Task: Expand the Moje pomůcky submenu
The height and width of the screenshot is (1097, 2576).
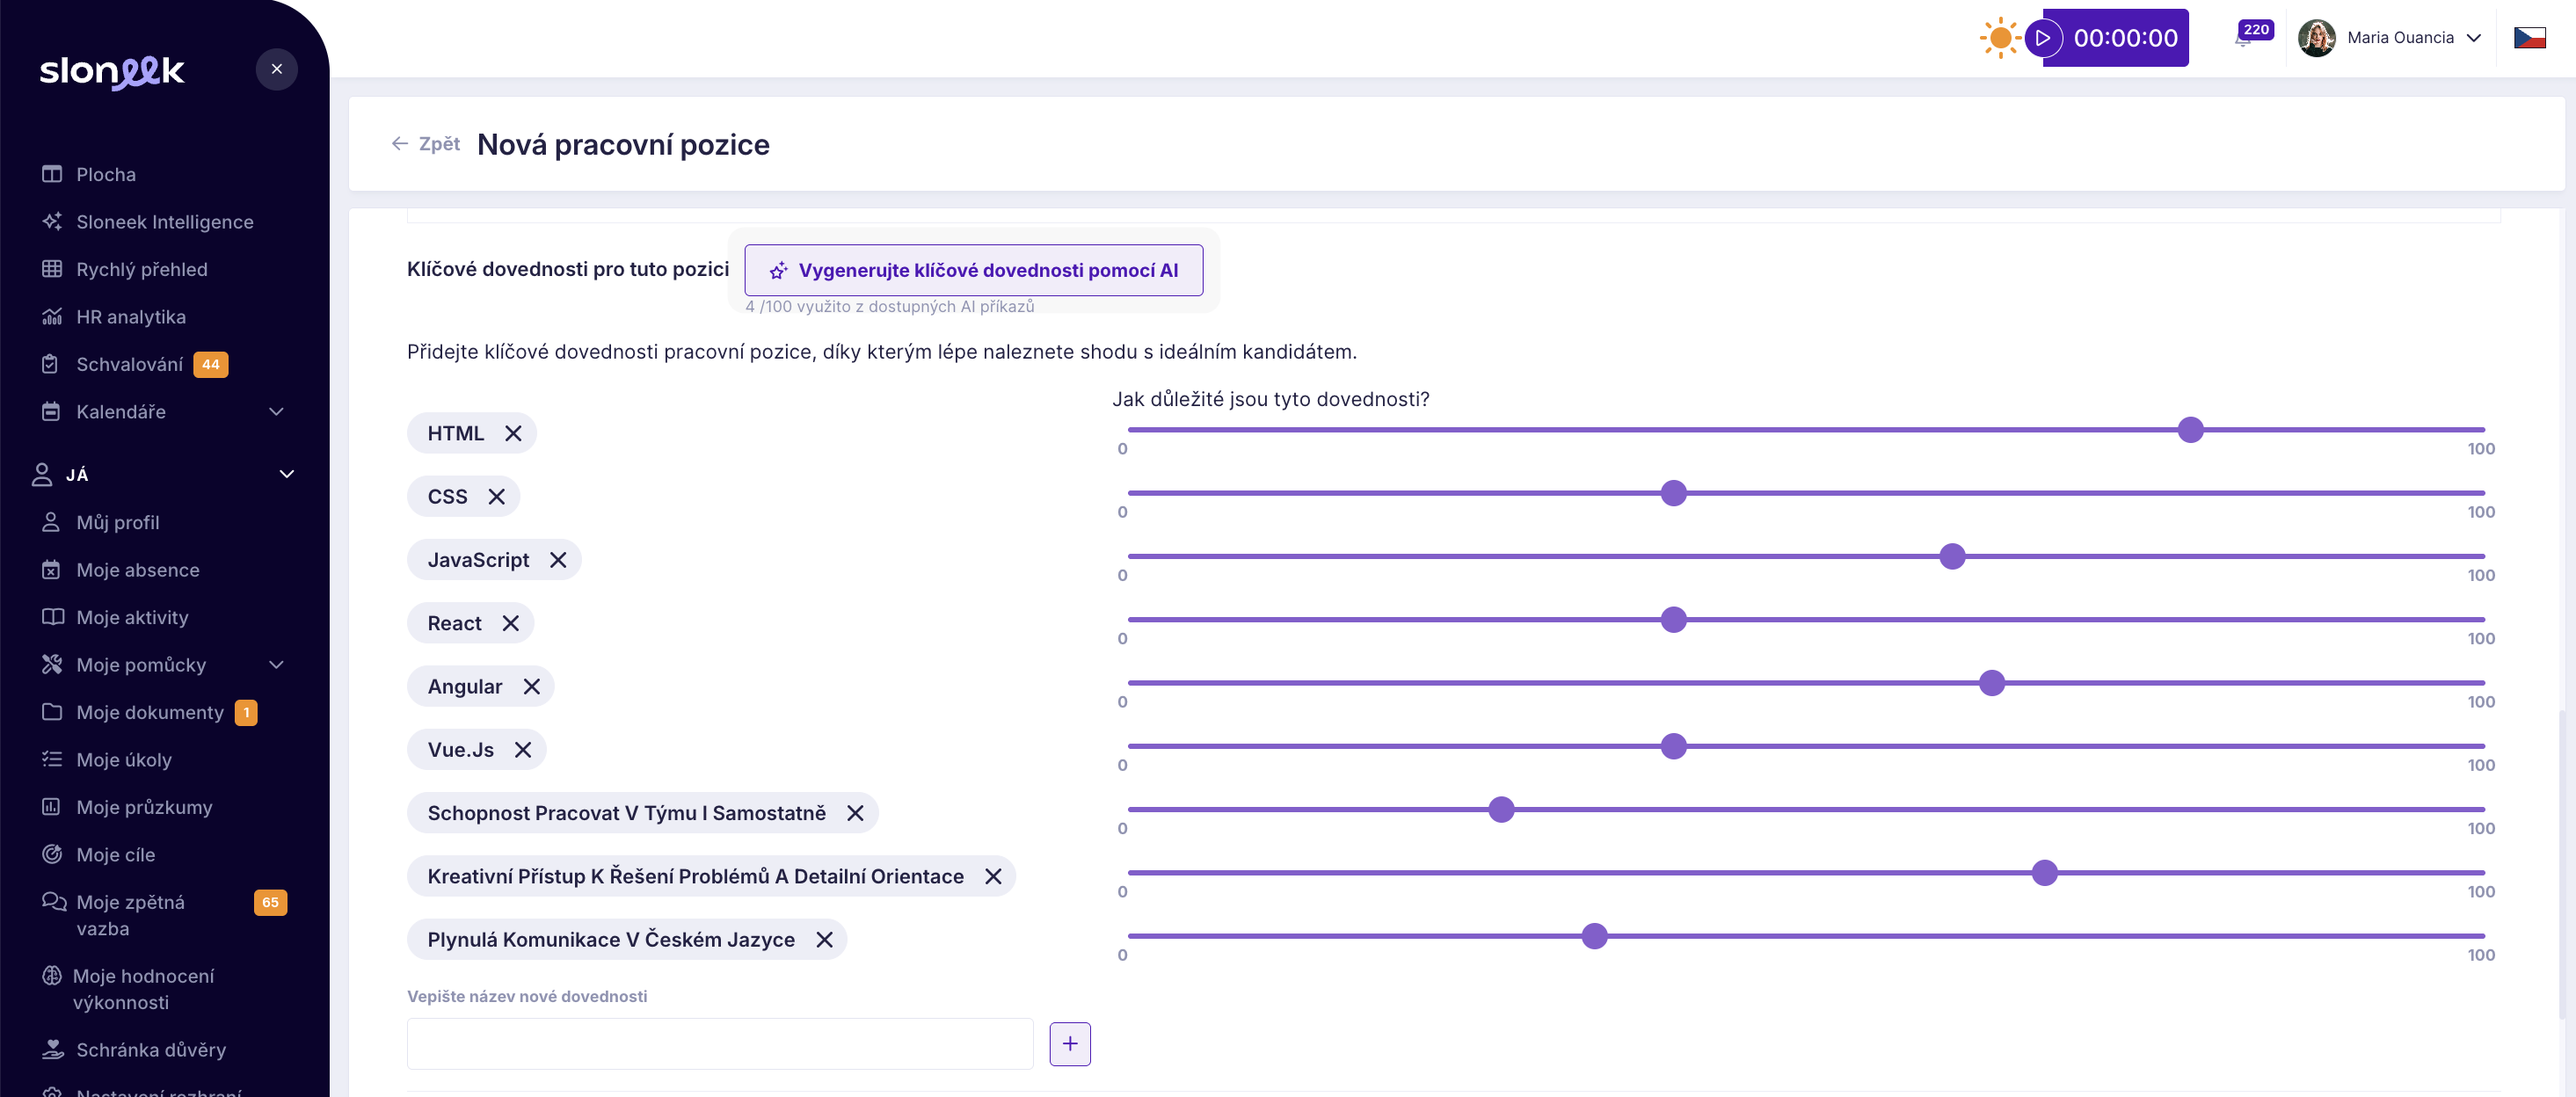Action: [x=277, y=665]
